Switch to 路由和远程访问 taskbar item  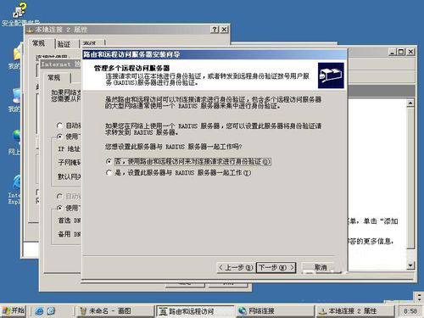[x=195, y=311]
